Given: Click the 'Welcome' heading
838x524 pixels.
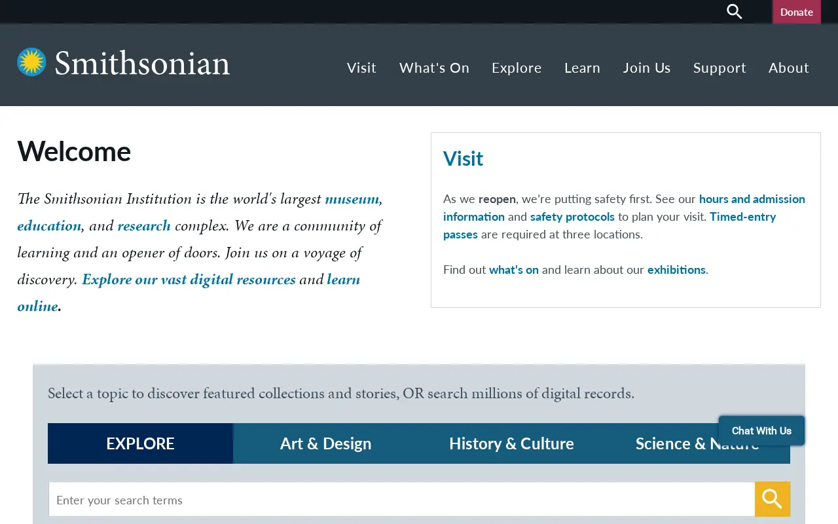Looking at the screenshot, I should pyautogui.click(x=74, y=151).
